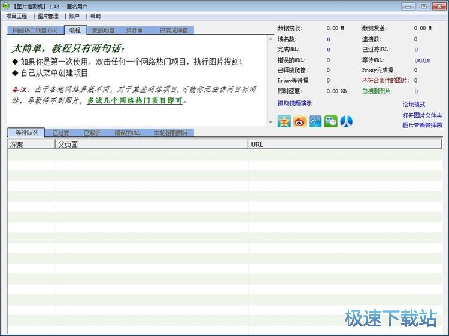Click the 论坛模式 link
Image resolution: width=449 pixels, height=336 pixels.
pos(414,105)
